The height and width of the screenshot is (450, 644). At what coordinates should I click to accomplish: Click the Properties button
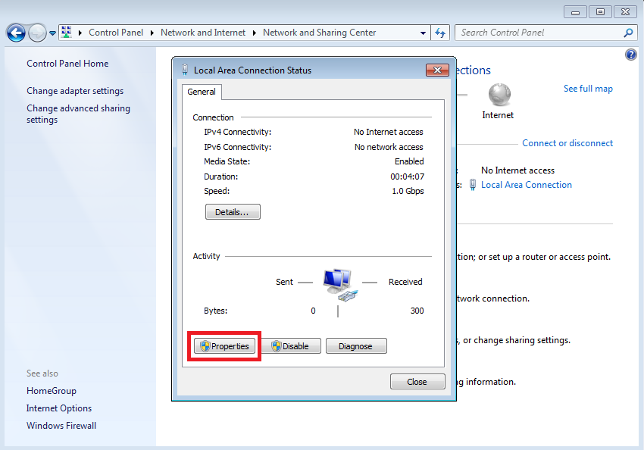click(225, 346)
